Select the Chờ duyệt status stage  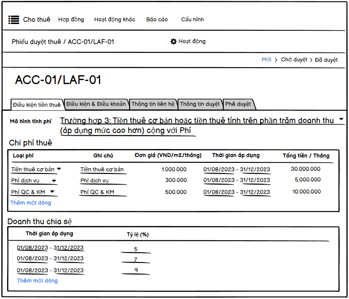[294, 60]
